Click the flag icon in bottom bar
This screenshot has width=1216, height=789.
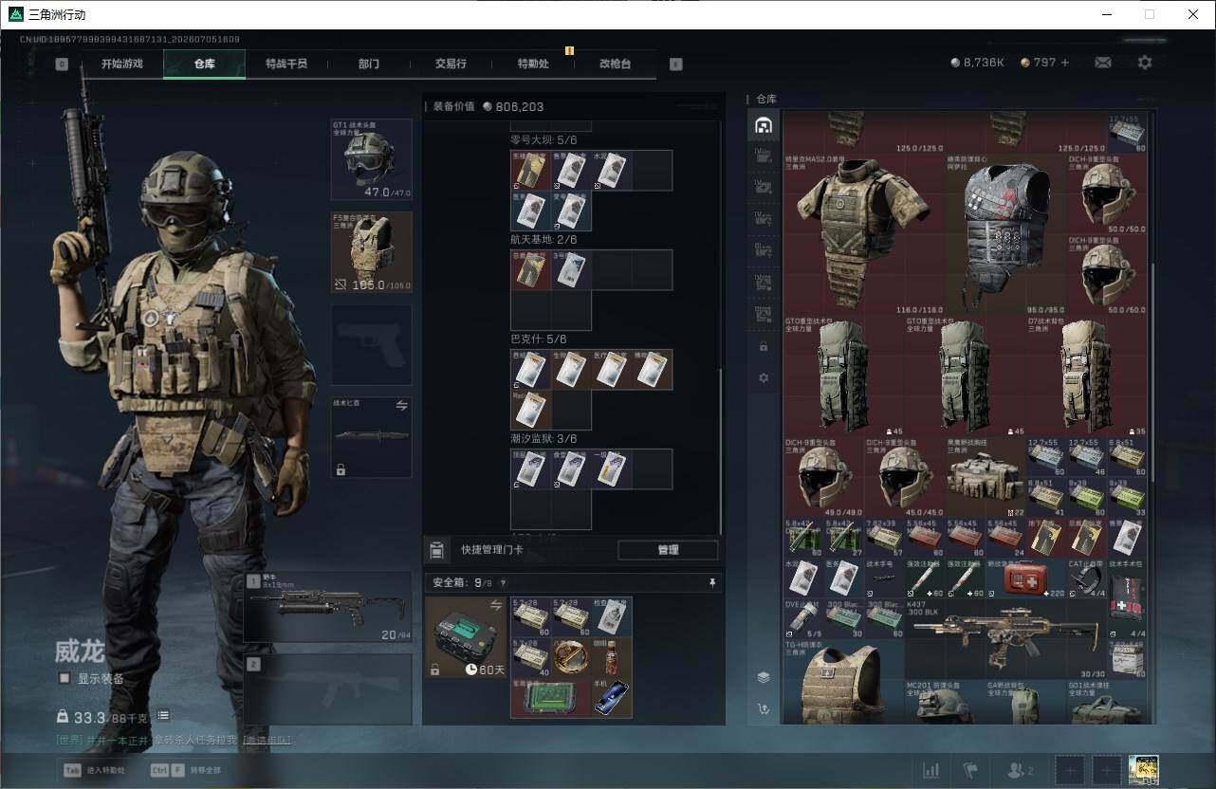coord(969,770)
